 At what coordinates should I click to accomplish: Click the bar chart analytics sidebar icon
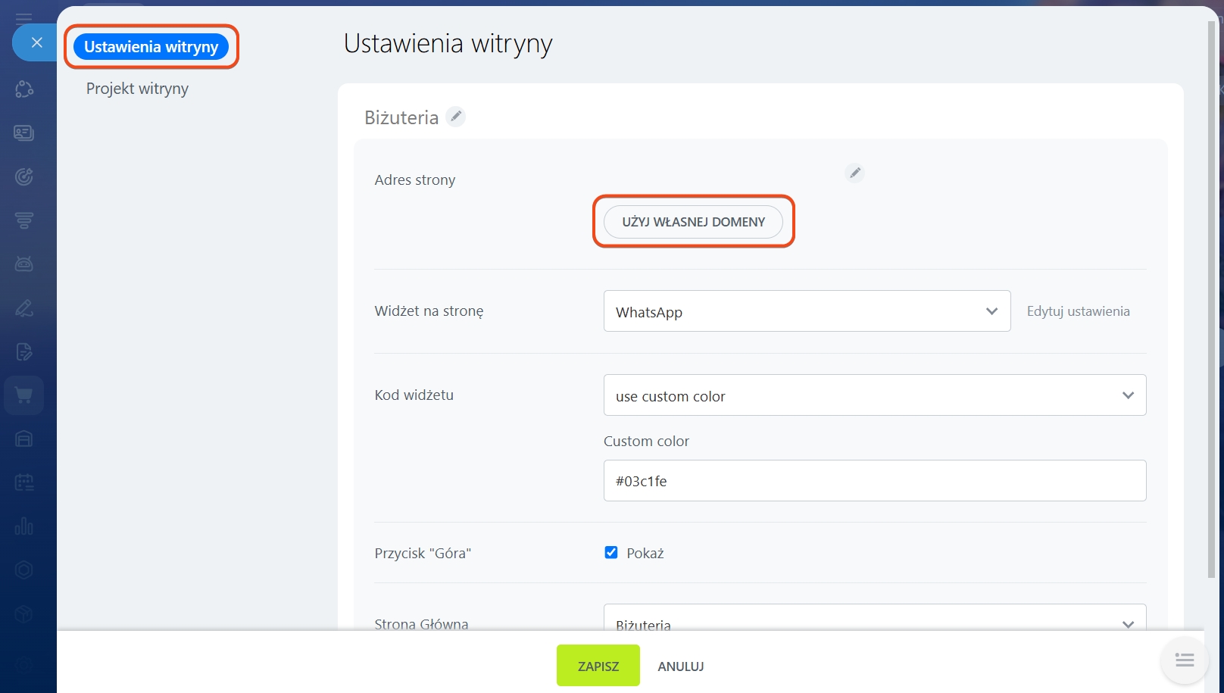click(x=23, y=526)
